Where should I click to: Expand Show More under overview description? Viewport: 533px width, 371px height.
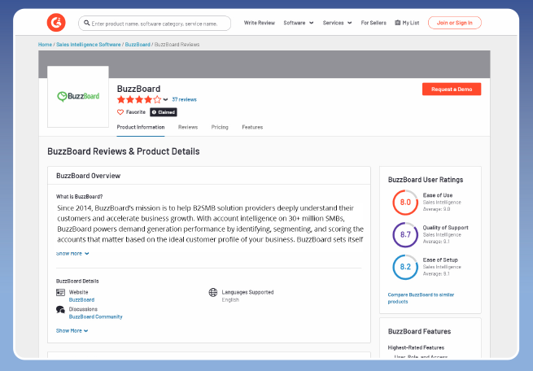click(x=72, y=253)
